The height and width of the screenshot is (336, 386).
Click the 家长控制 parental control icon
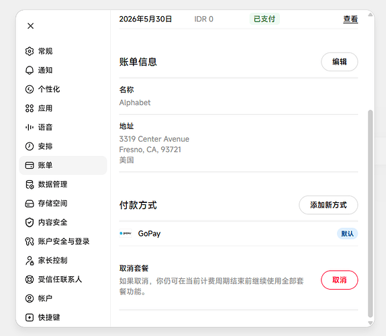[x=30, y=261]
